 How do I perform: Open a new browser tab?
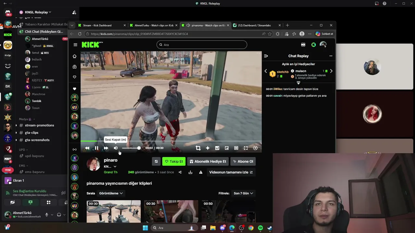click(287, 25)
